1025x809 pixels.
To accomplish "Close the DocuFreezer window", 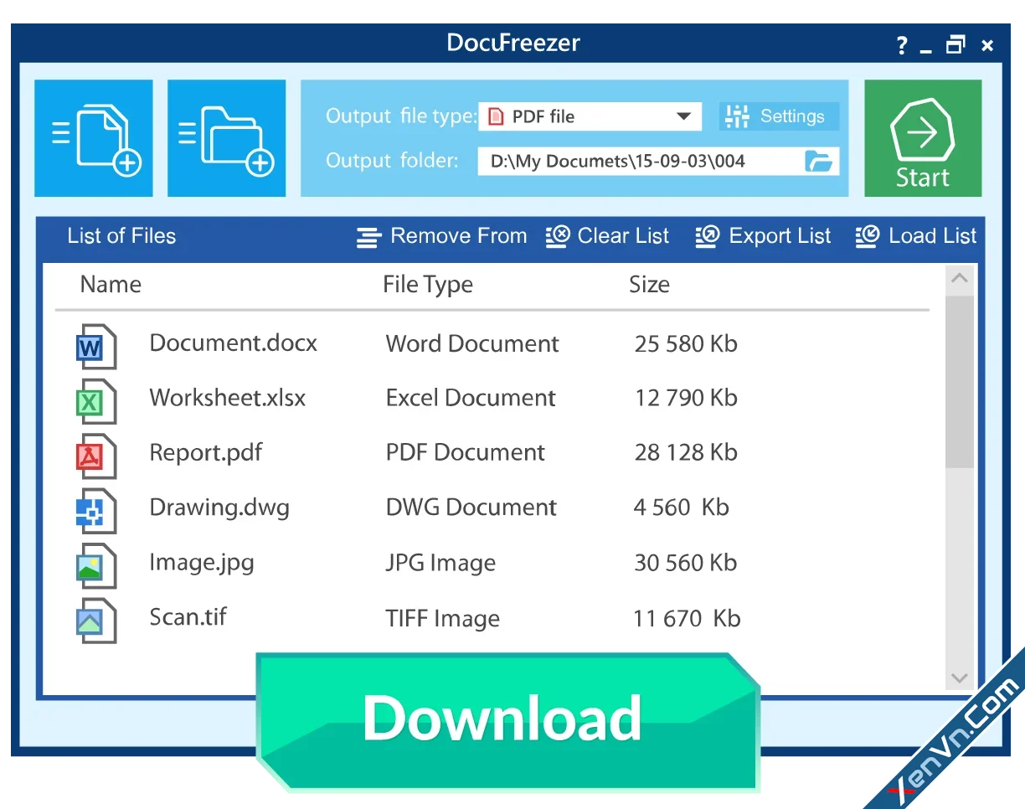I will [988, 46].
